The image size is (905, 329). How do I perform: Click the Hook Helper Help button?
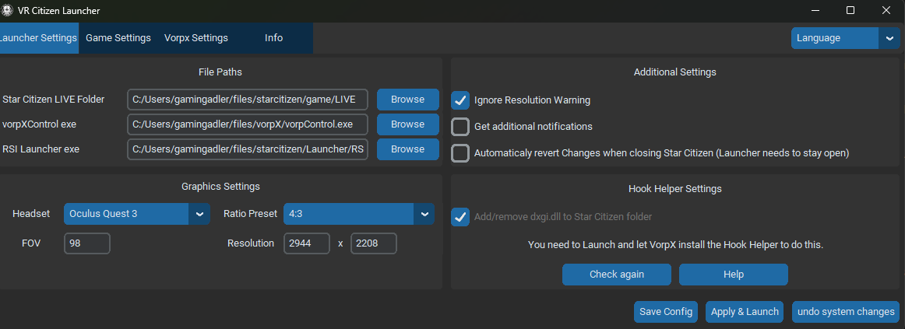(x=734, y=275)
